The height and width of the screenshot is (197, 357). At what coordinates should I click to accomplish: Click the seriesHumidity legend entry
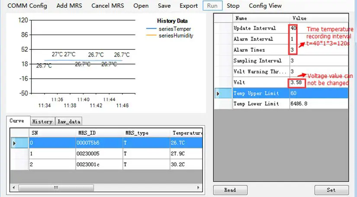click(170, 36)
